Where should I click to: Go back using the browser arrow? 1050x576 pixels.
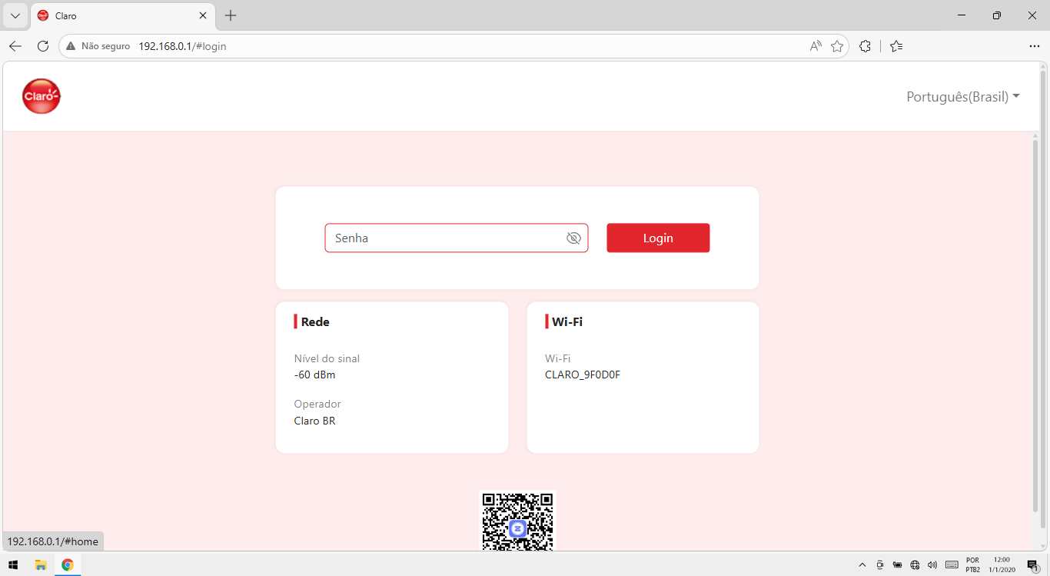pos(15,46)
